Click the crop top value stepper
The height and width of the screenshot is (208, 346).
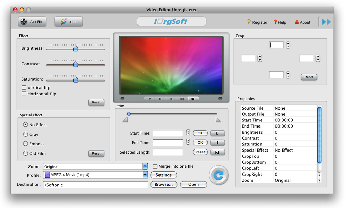pos(288,45)
